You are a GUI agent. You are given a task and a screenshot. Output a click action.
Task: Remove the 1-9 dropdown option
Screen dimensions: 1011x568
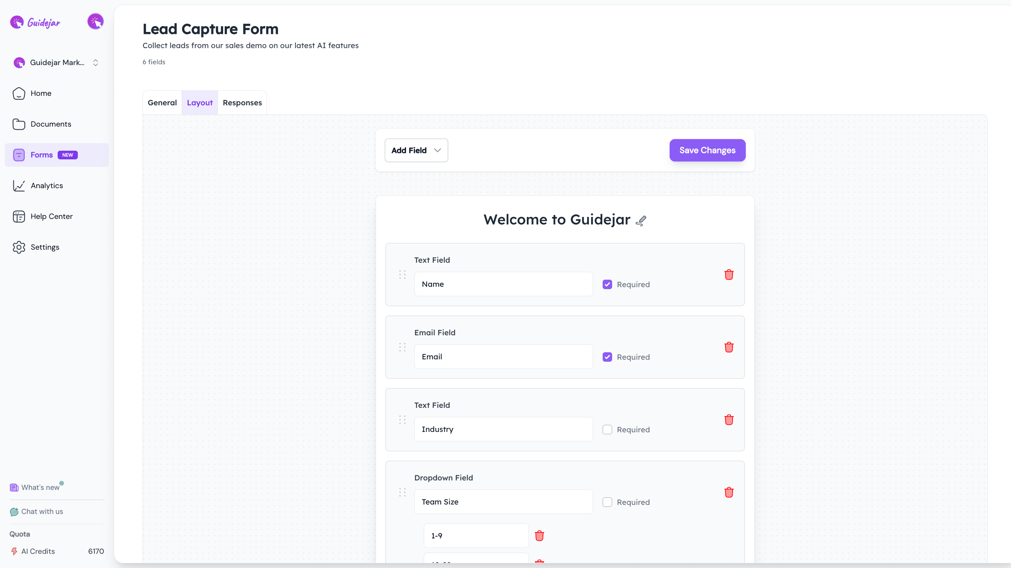[x=539, y=536]
